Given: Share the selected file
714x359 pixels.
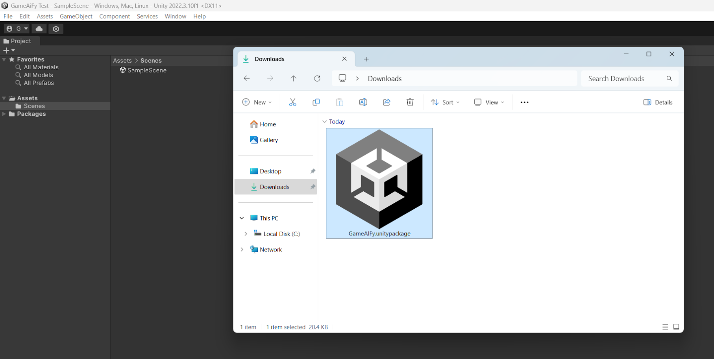Looking at the screenshot, I should [x=387, y=102].
